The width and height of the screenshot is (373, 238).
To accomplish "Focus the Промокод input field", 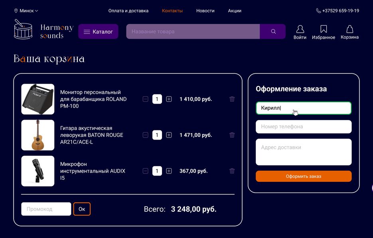I will click(46, 209).
